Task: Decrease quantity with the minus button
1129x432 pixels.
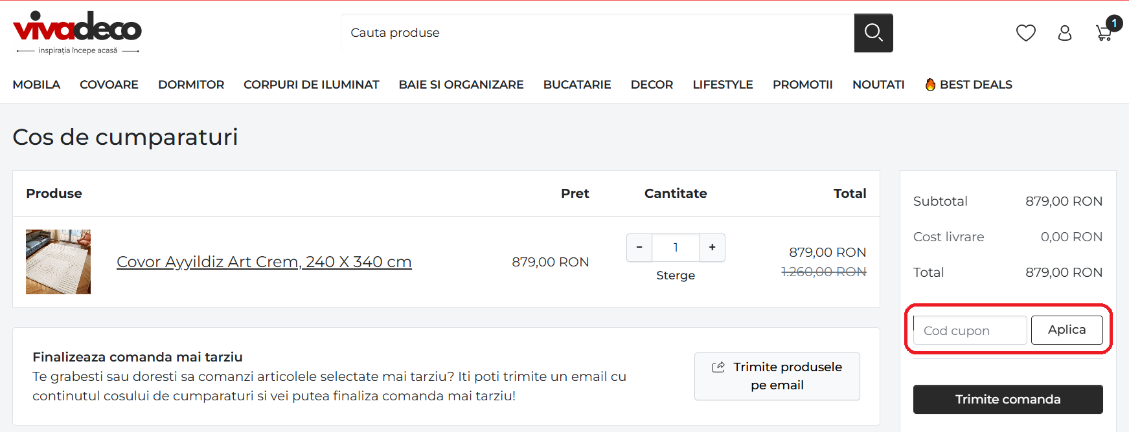Action: coord(639,248)
